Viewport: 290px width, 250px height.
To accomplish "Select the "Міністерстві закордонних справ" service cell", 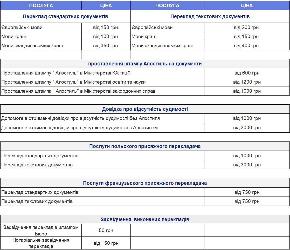I will click(x=78, y=91).
